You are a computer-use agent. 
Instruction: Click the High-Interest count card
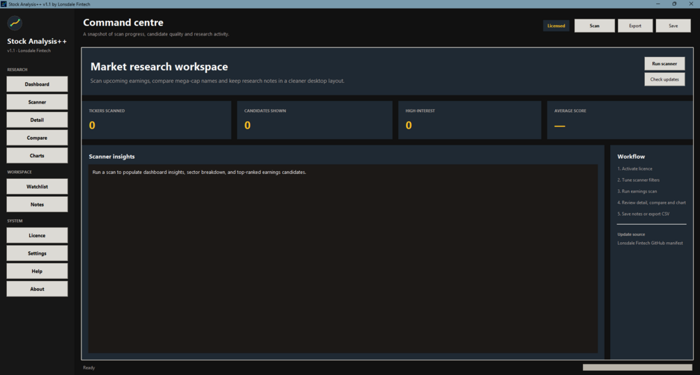tap(469, 120)
